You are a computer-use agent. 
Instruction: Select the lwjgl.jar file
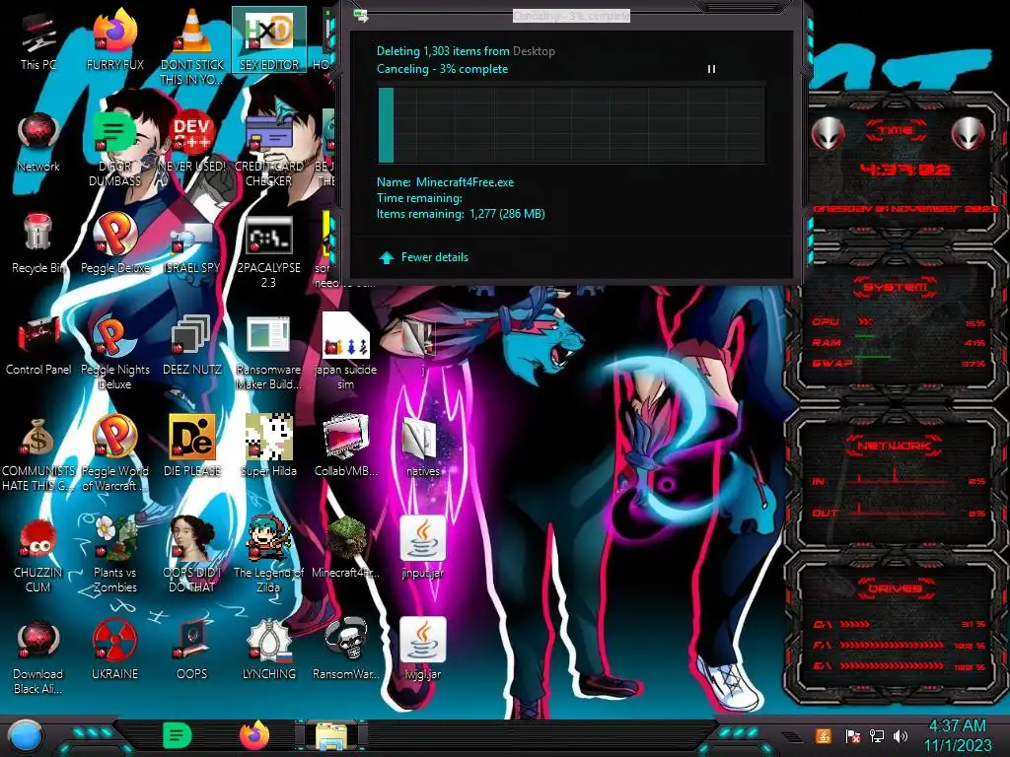[x=422, y=651]
